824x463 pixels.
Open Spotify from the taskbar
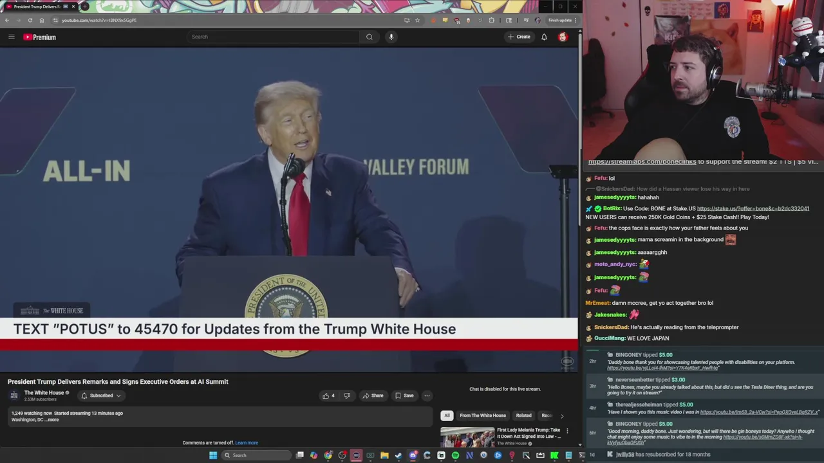455,455
